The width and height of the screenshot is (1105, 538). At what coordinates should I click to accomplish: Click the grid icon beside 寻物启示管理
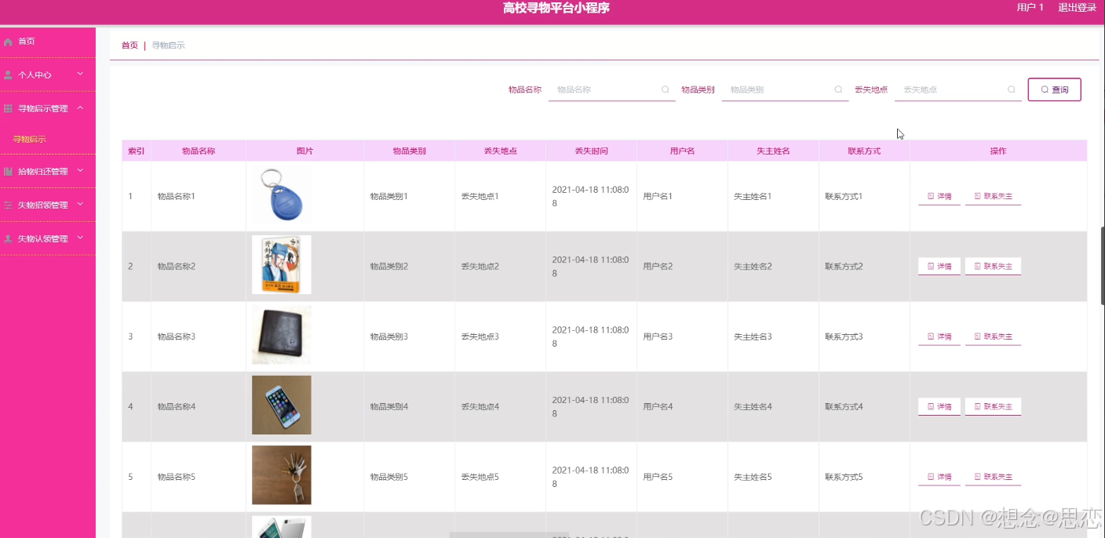8,109
